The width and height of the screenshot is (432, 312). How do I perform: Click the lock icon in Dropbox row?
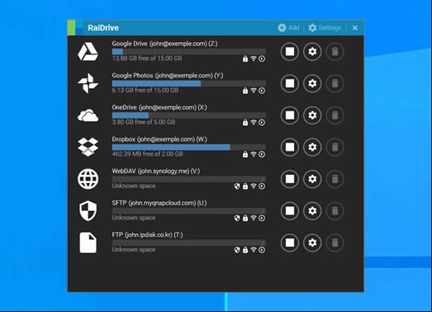tap(245, 154)
